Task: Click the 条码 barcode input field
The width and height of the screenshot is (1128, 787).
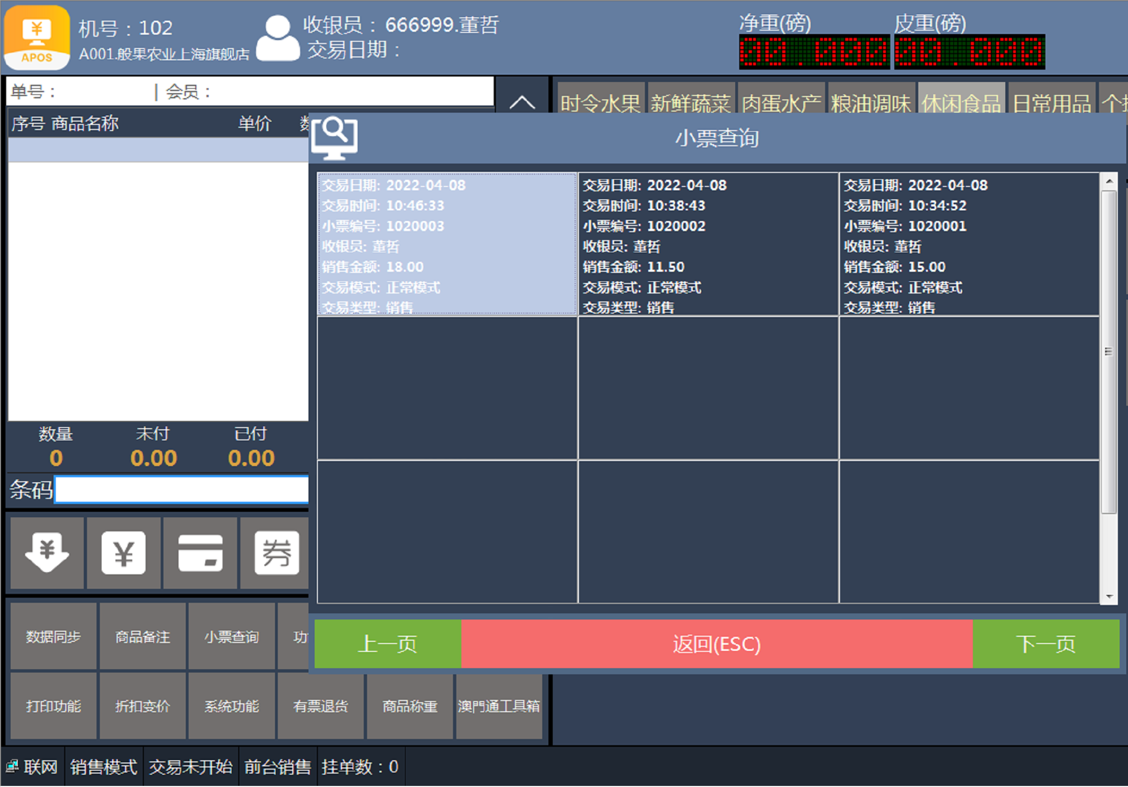Action: [182, 490]
